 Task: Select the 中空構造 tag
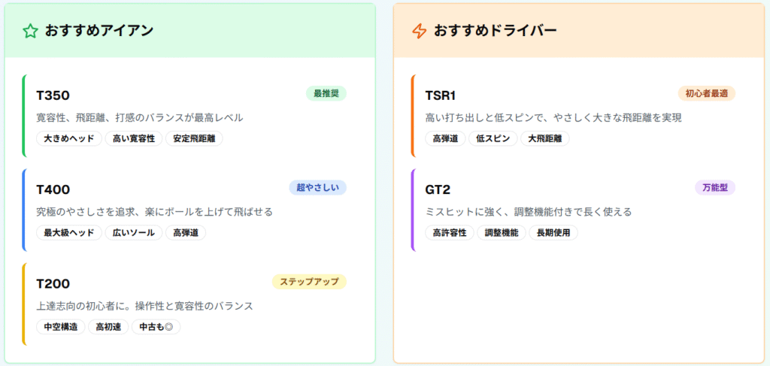click(x=61, y=327)
